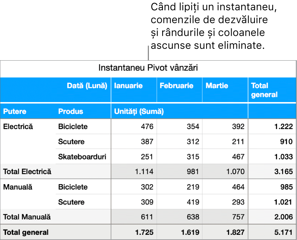This screenshot has width=297, height=240.
Task: Click the Ianuarie column header
Action: (128, 86)
